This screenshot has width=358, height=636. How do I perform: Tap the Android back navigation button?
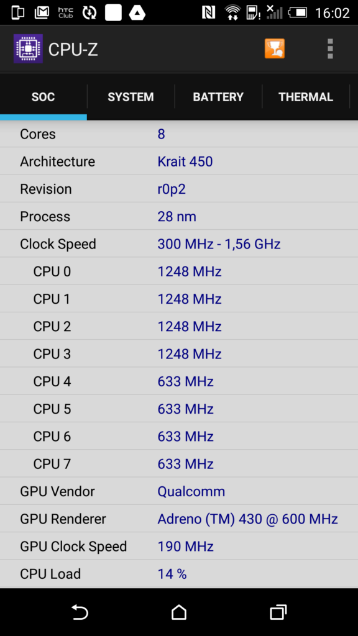click(x=80, y=612)
